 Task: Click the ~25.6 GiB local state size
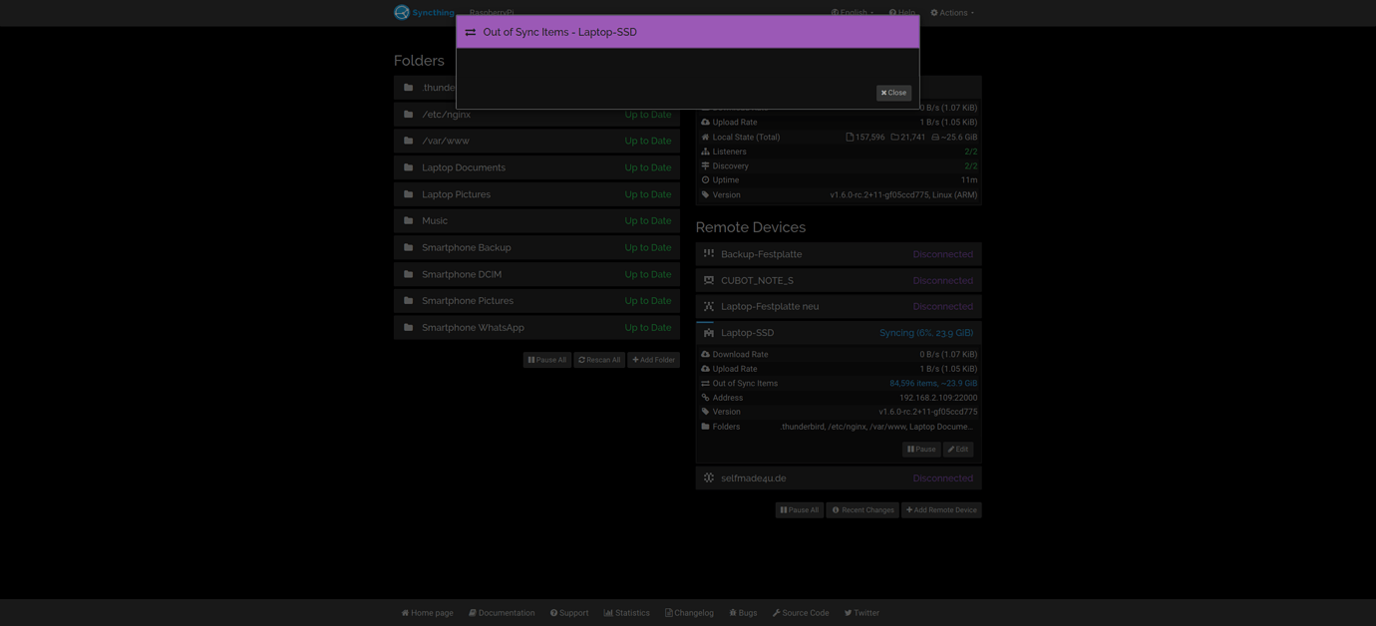(x=954, y=138)
